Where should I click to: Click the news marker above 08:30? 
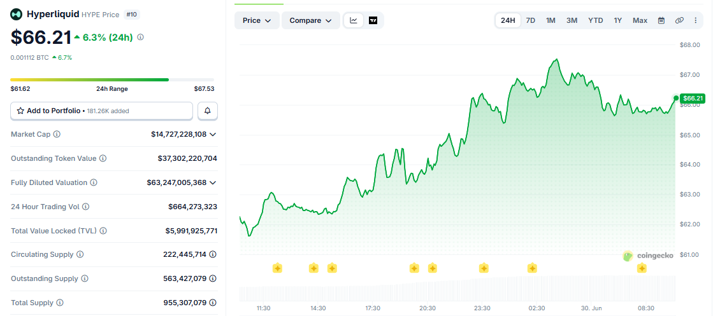[x=642, y=268]
